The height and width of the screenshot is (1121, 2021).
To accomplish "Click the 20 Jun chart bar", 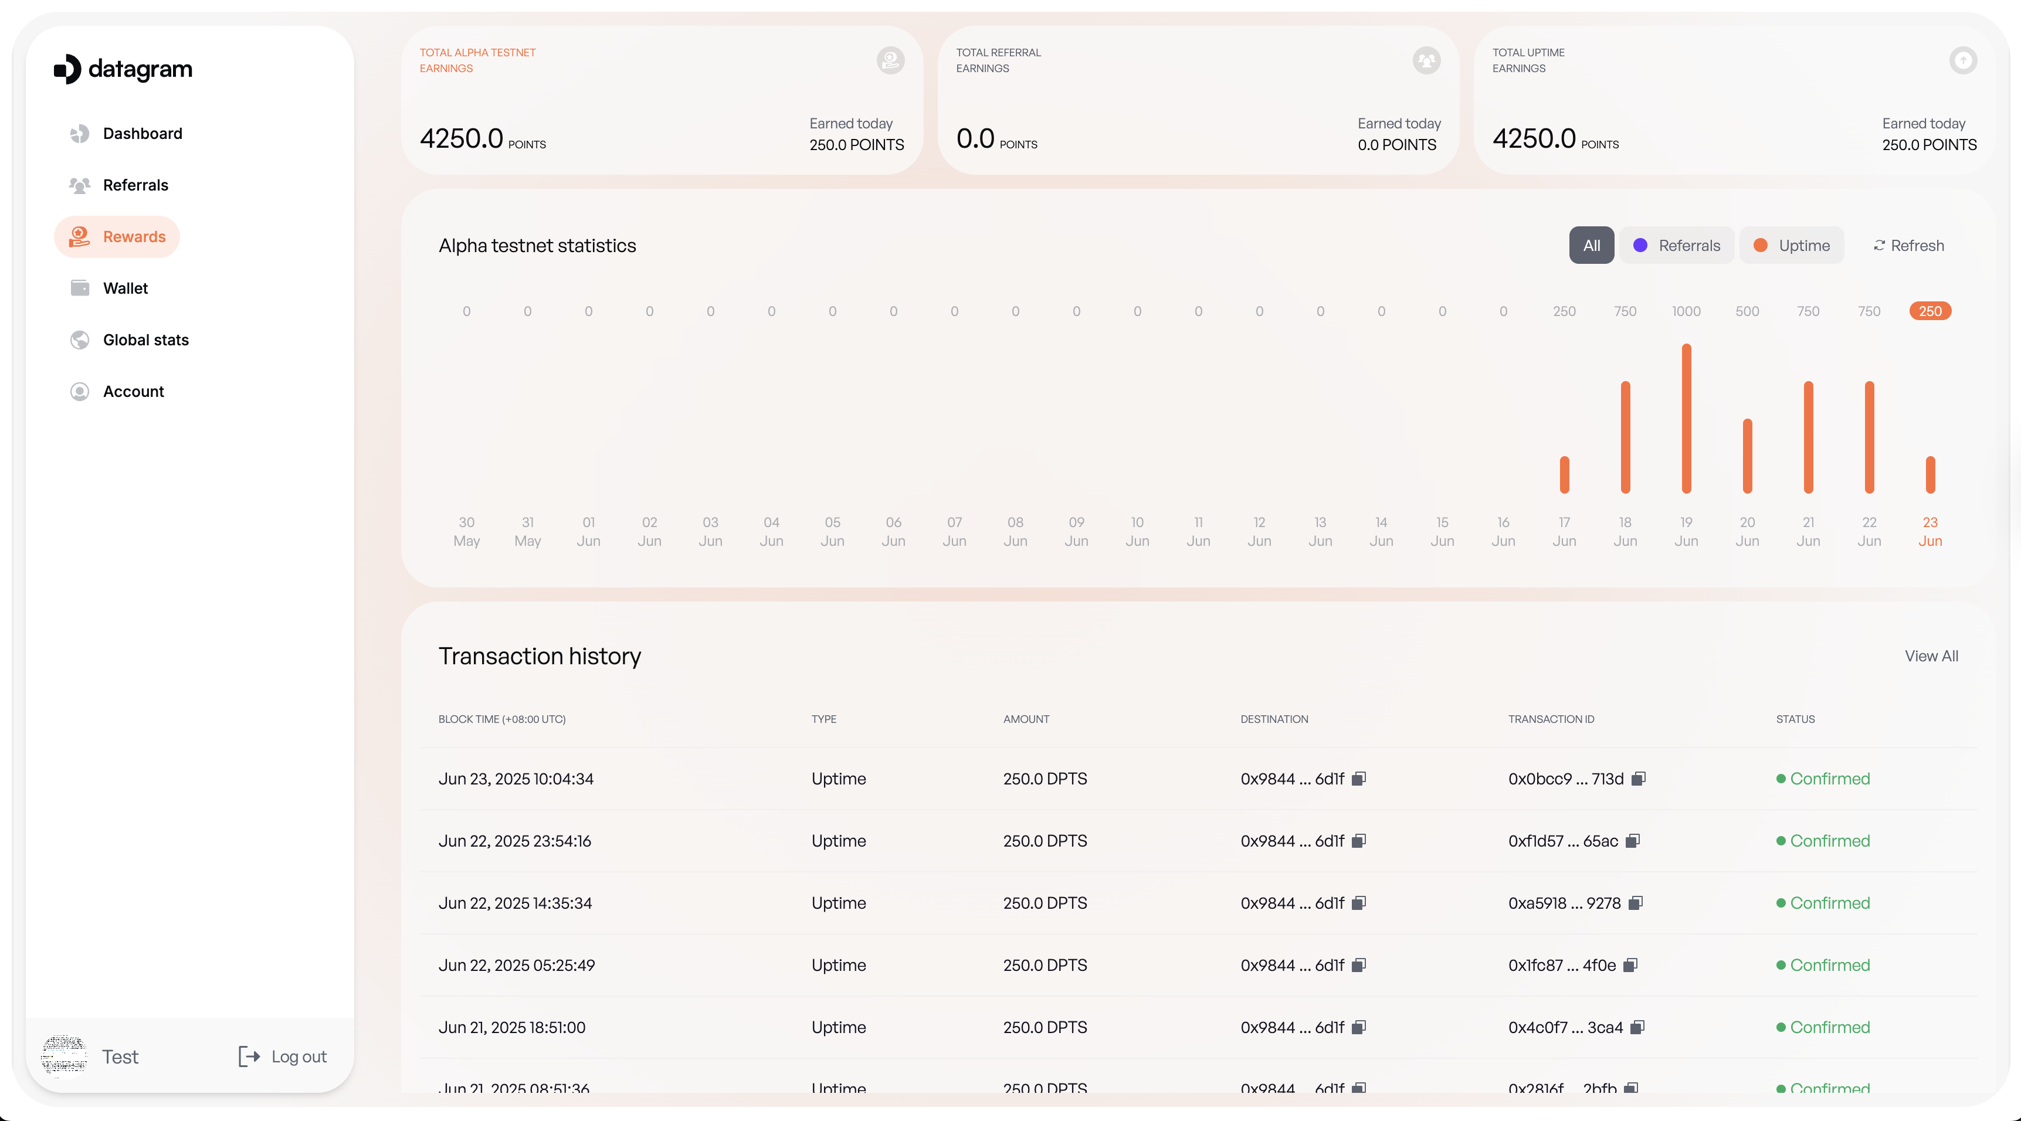I will pos(1747,457).
